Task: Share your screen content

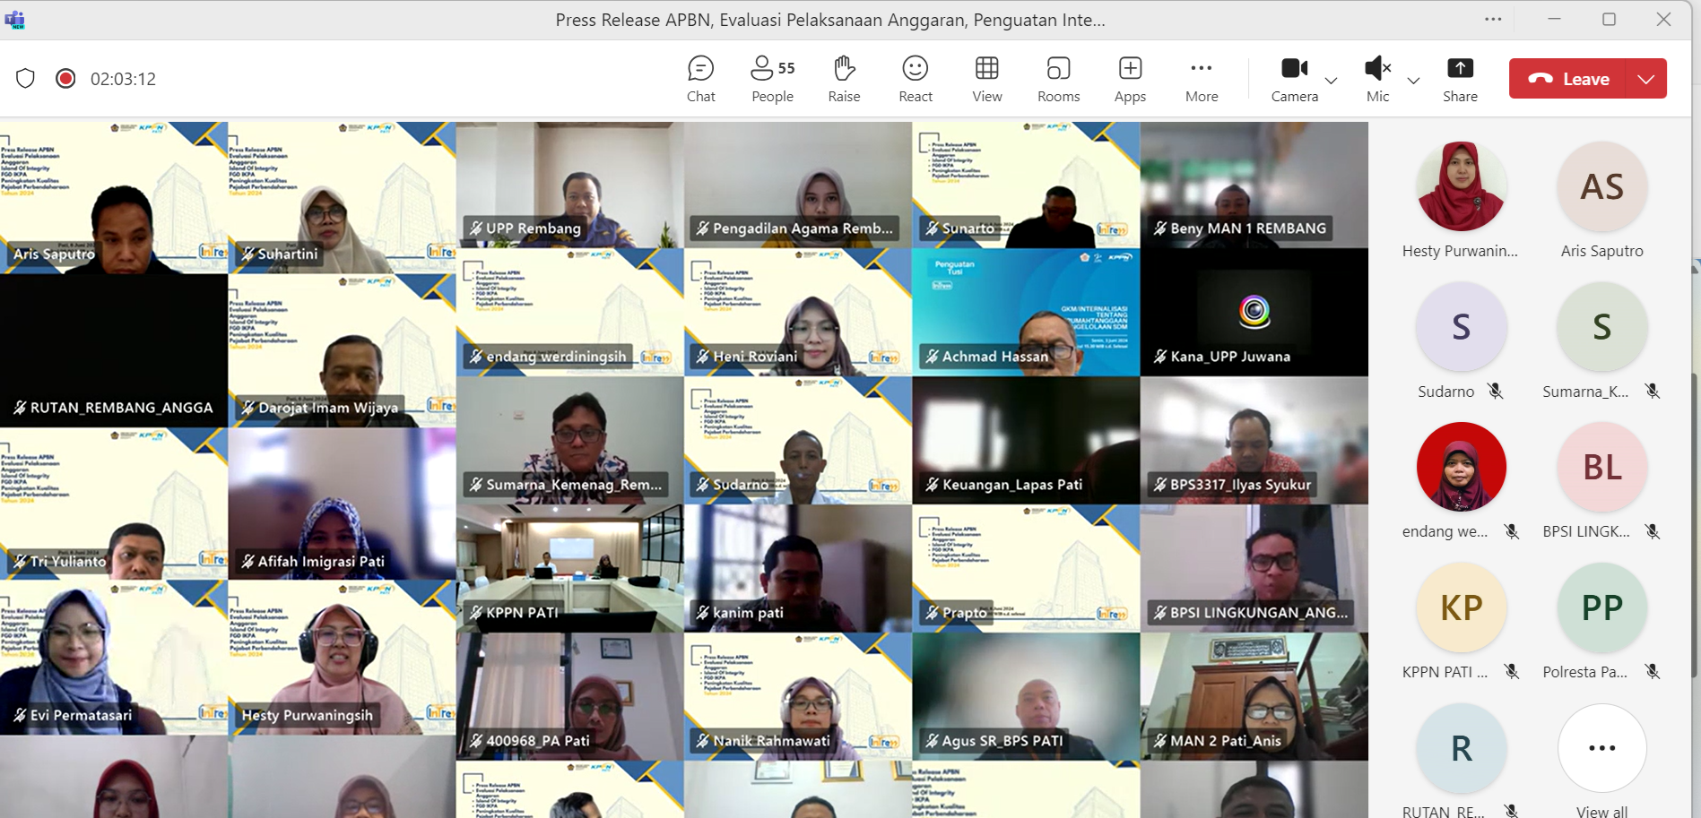Action: click(1460, 79)
